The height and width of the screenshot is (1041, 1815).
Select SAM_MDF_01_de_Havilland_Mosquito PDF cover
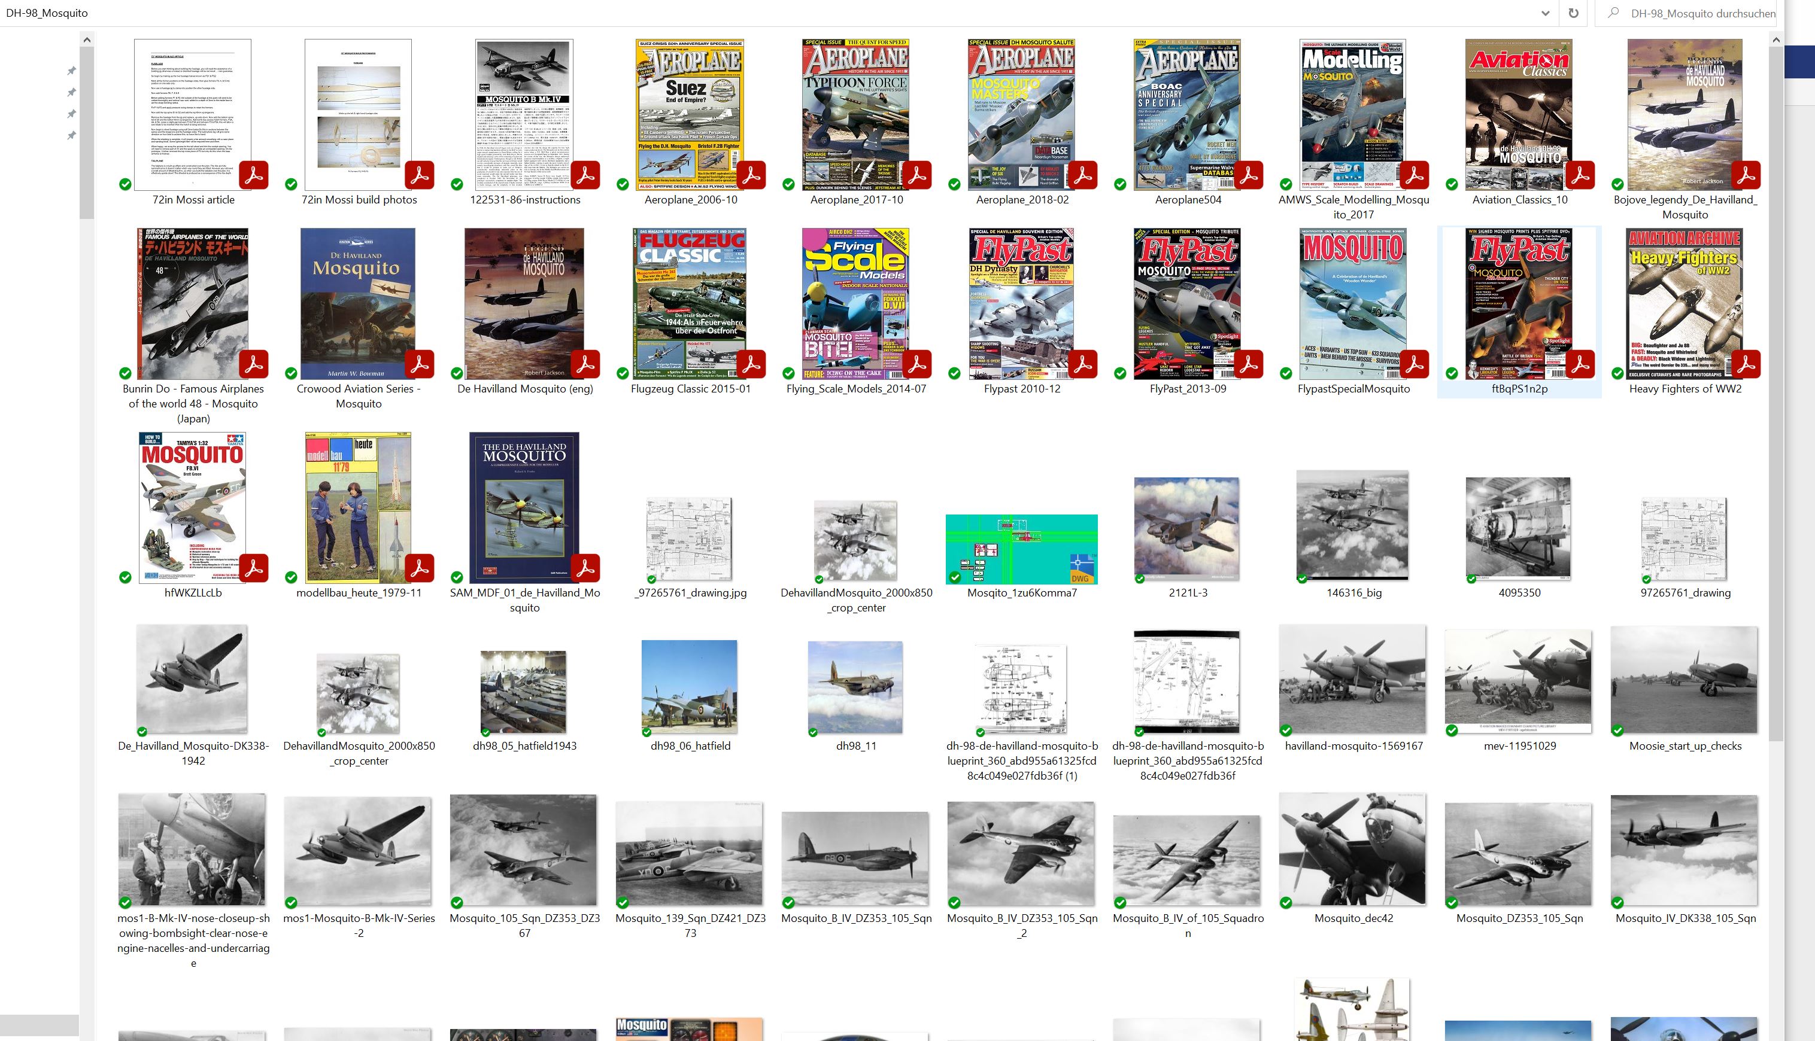[x=524, y=507]
